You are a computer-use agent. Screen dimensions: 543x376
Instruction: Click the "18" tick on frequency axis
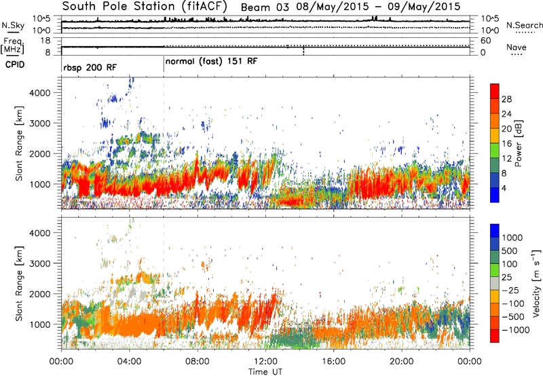click(45, 41)
